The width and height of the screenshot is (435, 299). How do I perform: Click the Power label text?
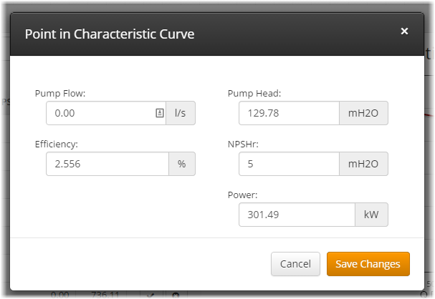tap(242, 194)
